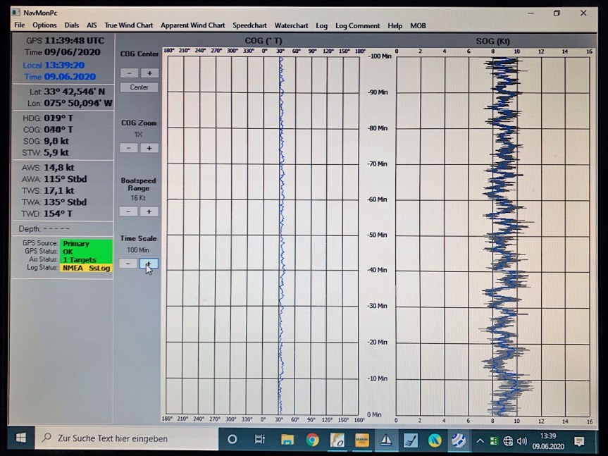Viewport: 608px width, 456px height.
Task: Decrease COG Zoom with minus button
Action: pyautogui.click(x=129, y=148)
